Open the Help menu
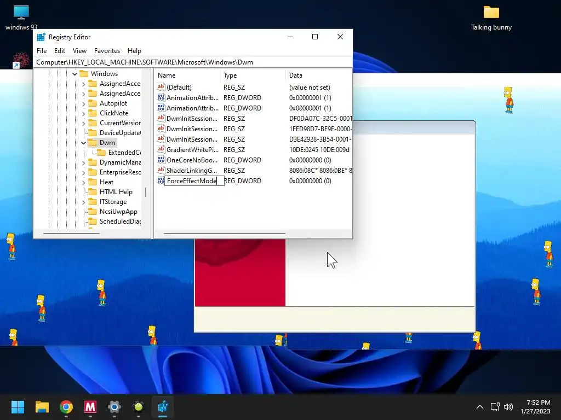This screenshot has width=561, height=420. point(134,51)
